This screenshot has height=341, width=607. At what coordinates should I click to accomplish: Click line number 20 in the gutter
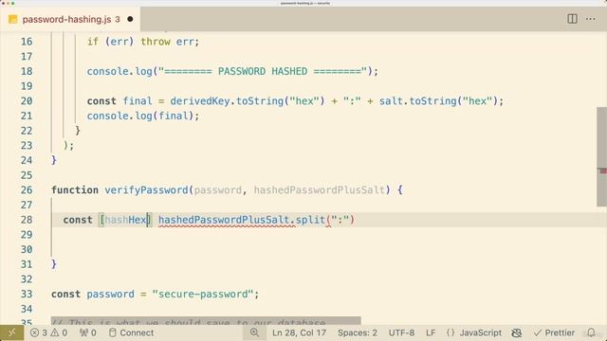[x=27, y=101]
